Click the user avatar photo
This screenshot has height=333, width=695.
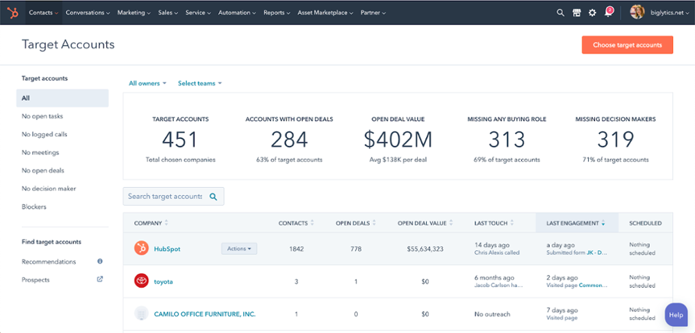coord(637,13)
